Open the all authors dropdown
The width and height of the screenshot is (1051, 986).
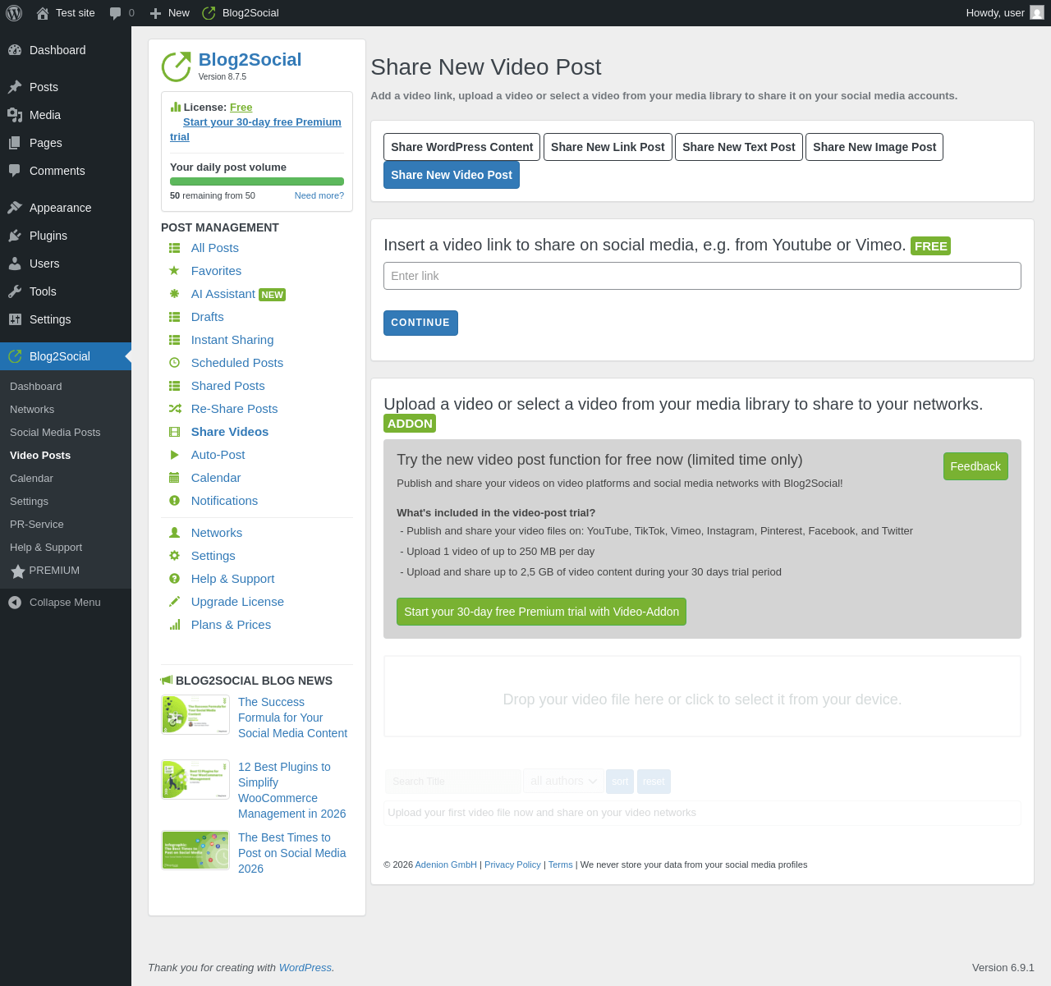pos(563,781)
